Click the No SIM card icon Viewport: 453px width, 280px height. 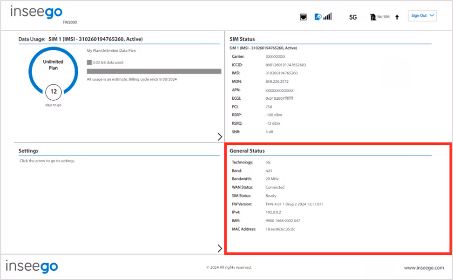pos(372,17)
